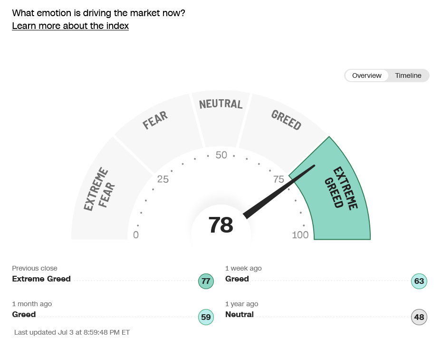
Task: Click the 1 week ago Greed label
Action: [237, 279]
